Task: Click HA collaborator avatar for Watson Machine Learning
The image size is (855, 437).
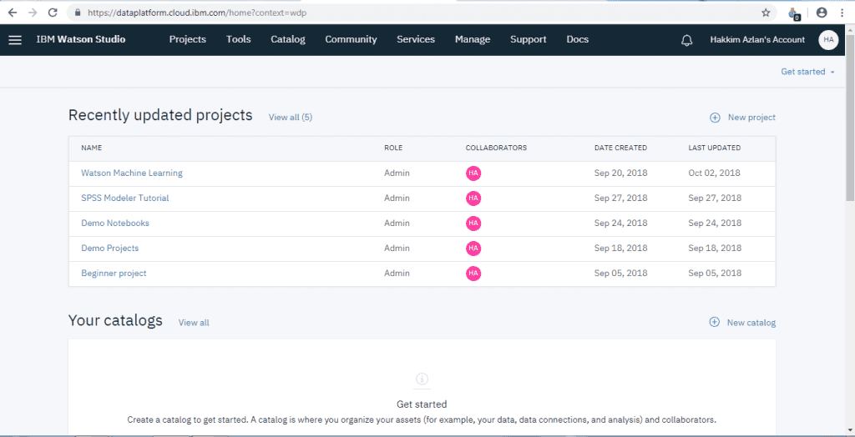Action: [473, 173]
